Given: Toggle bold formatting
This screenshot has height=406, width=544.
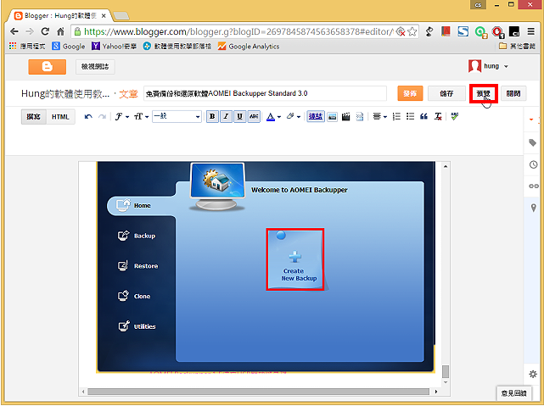Looking at the screenshot, I should (x=212, y=117).
